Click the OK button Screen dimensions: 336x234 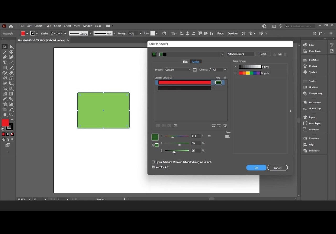(256, 168)
